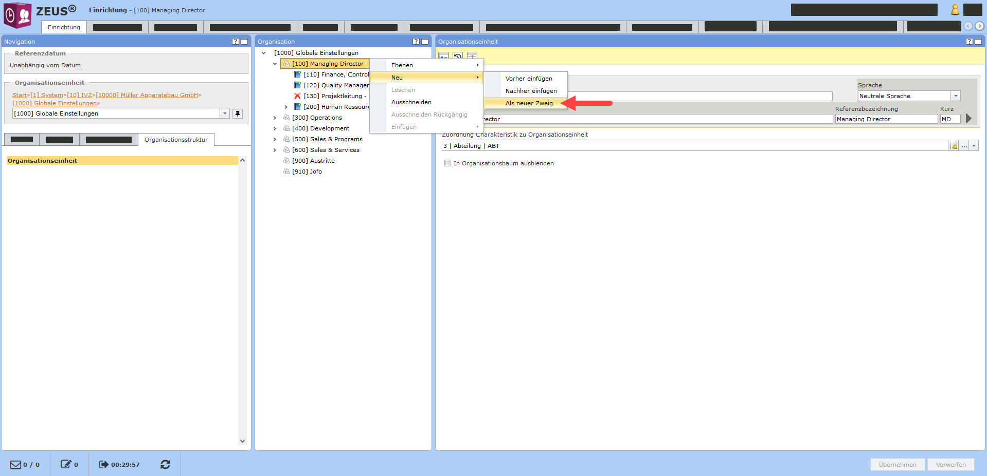Click the Referenzbezeichnung input field
This screenshot has width=987, height=476.
[x=886, y=119]
